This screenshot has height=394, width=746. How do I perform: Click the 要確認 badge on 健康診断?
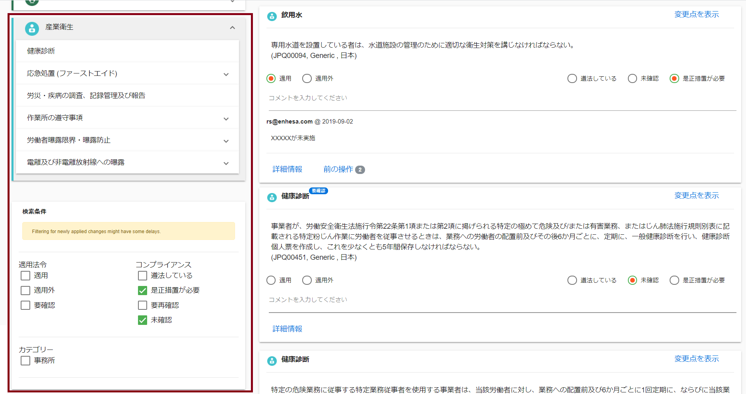click(x=318, y=191)
